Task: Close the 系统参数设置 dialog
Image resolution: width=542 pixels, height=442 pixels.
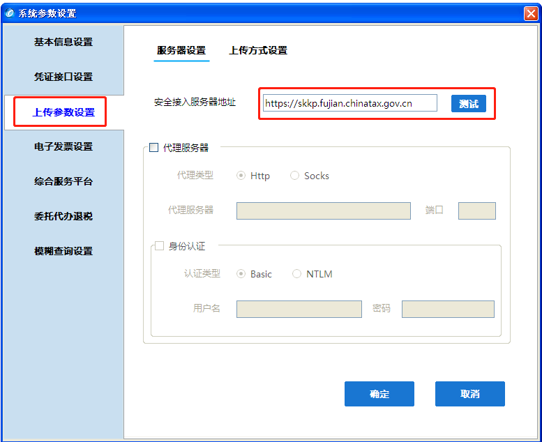Action: tap(531, 14)
